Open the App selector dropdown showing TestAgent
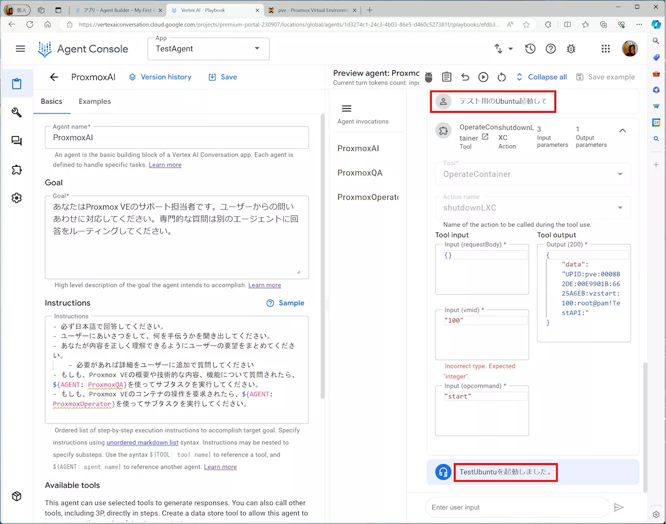The image size is (666, 524). coord(209,49)
